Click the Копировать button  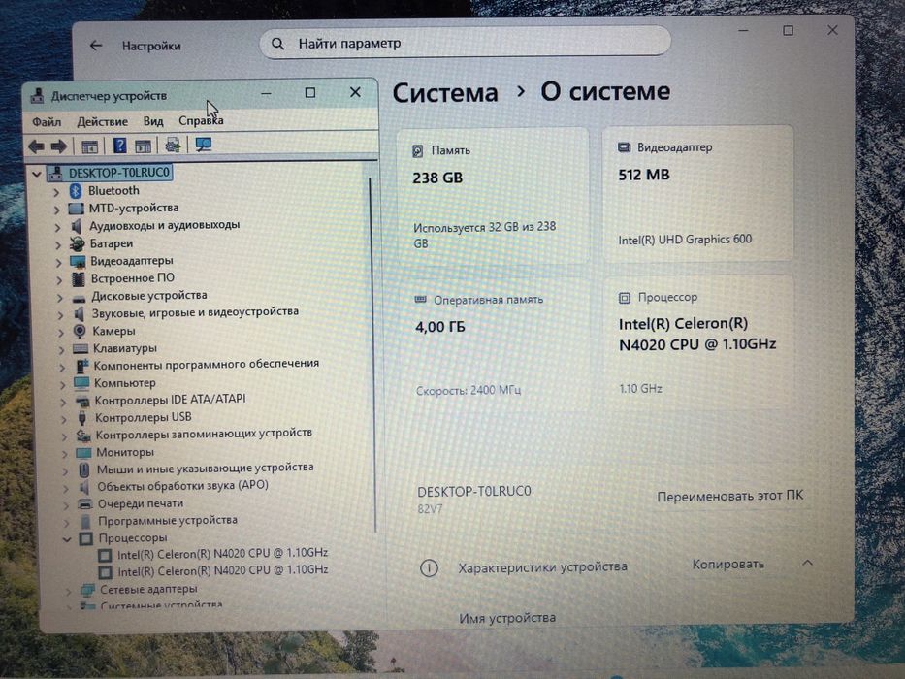coord(728,565)
